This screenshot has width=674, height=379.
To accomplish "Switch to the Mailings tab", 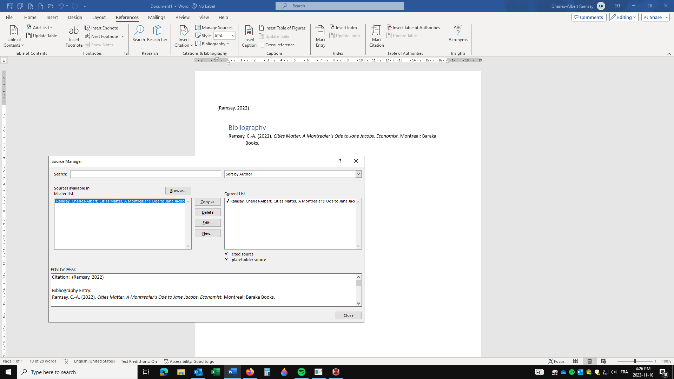I will coord(157,17).
